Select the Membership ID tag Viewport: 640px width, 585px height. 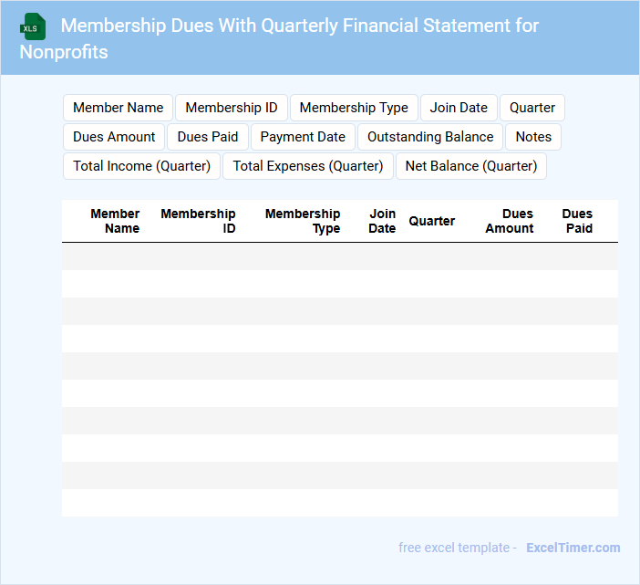pyautogui.click(x=232, y=108)
